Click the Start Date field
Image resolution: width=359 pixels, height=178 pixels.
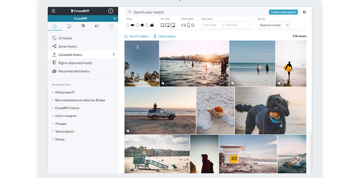(x=210, y=25)
